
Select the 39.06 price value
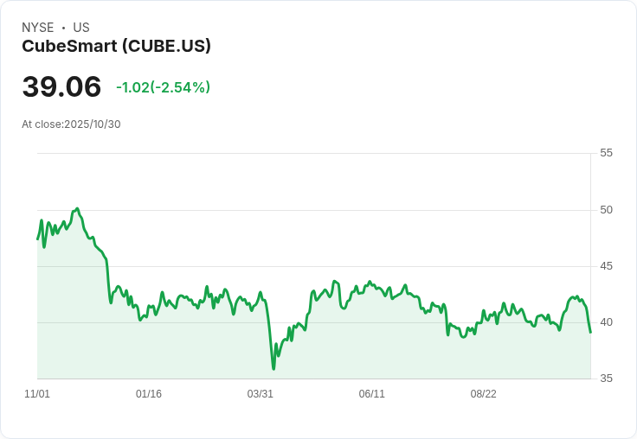pos(61,87)
